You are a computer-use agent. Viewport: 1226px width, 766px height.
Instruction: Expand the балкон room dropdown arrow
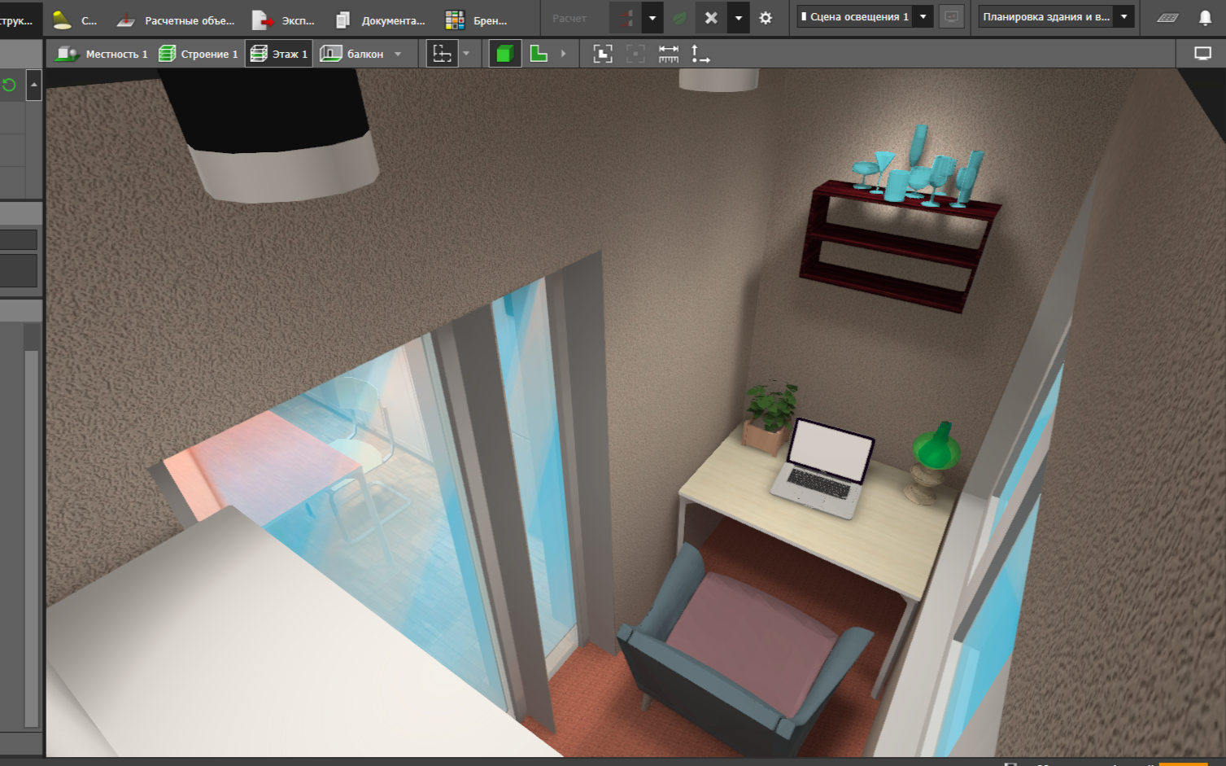pos(398,55)
